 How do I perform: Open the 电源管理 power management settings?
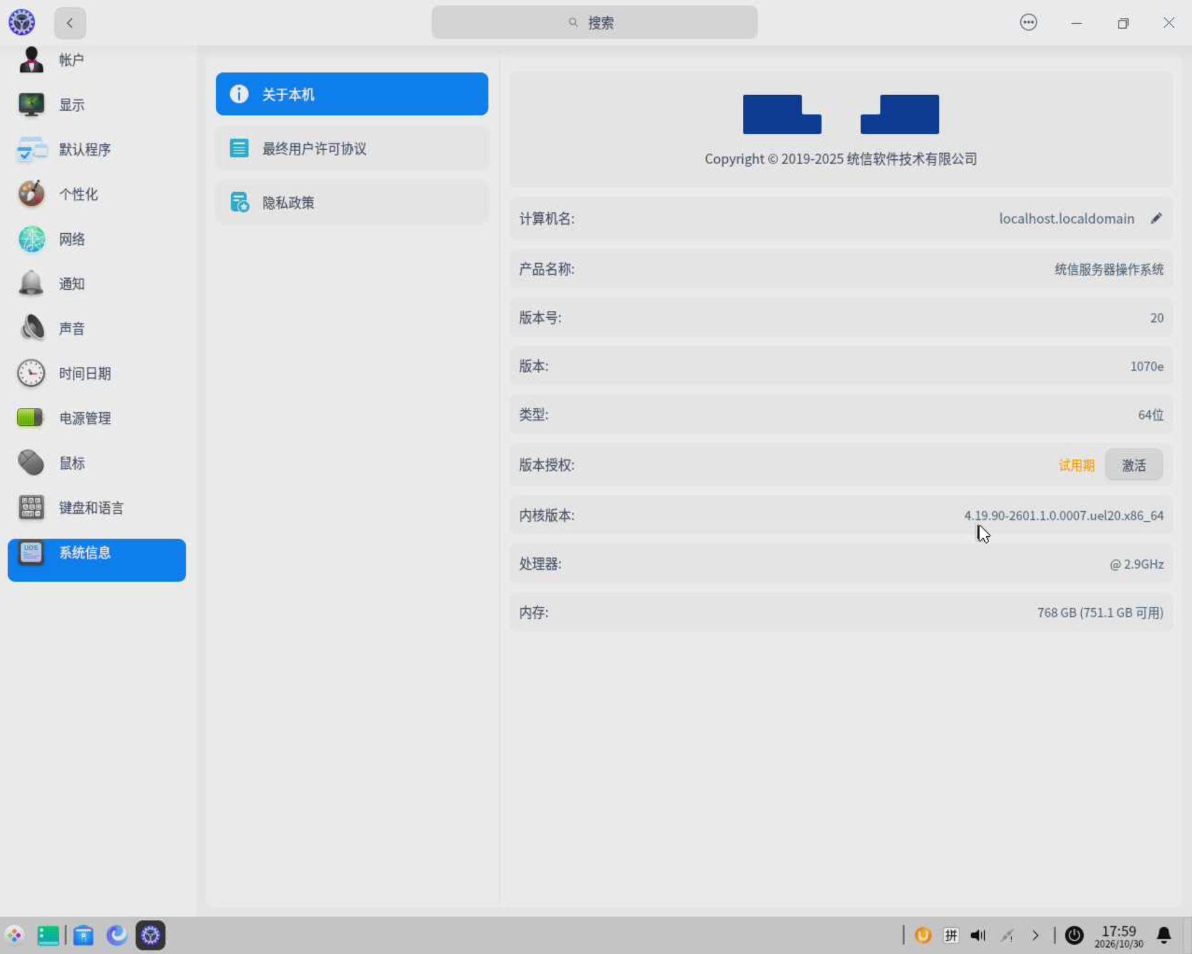(96, 418)
